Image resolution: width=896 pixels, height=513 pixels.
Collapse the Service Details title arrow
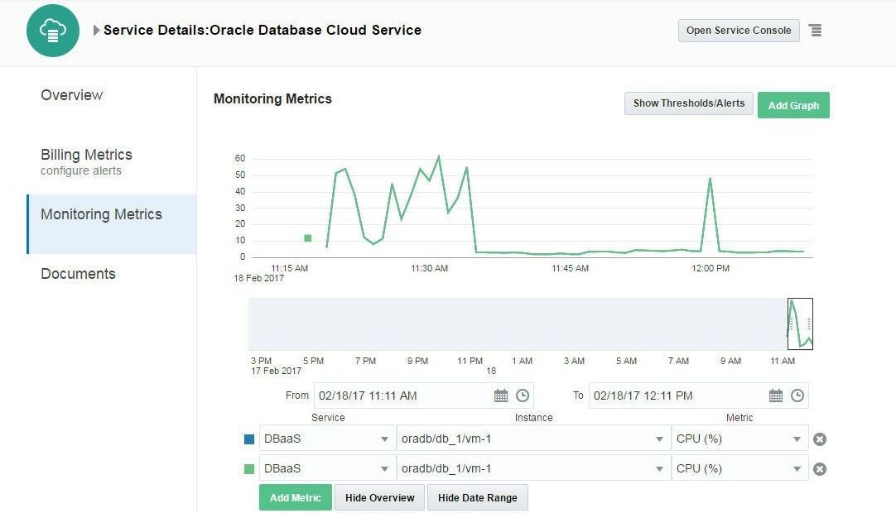coord(96,31)
